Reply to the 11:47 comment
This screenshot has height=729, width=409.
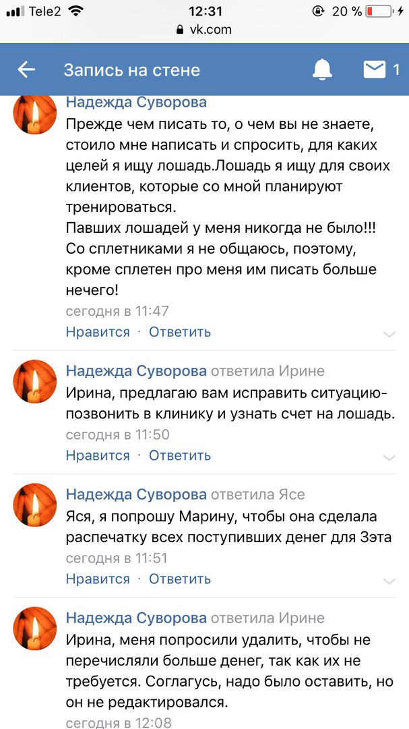(180, 331)
